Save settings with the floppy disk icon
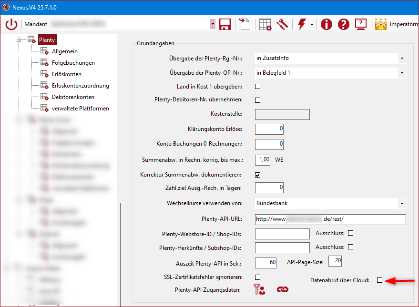 (x=225, y=24)
